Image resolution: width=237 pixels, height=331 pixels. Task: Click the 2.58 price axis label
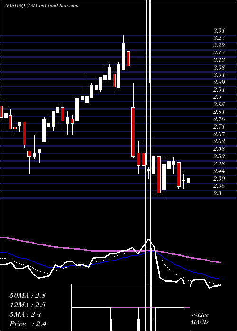[219, 149]
